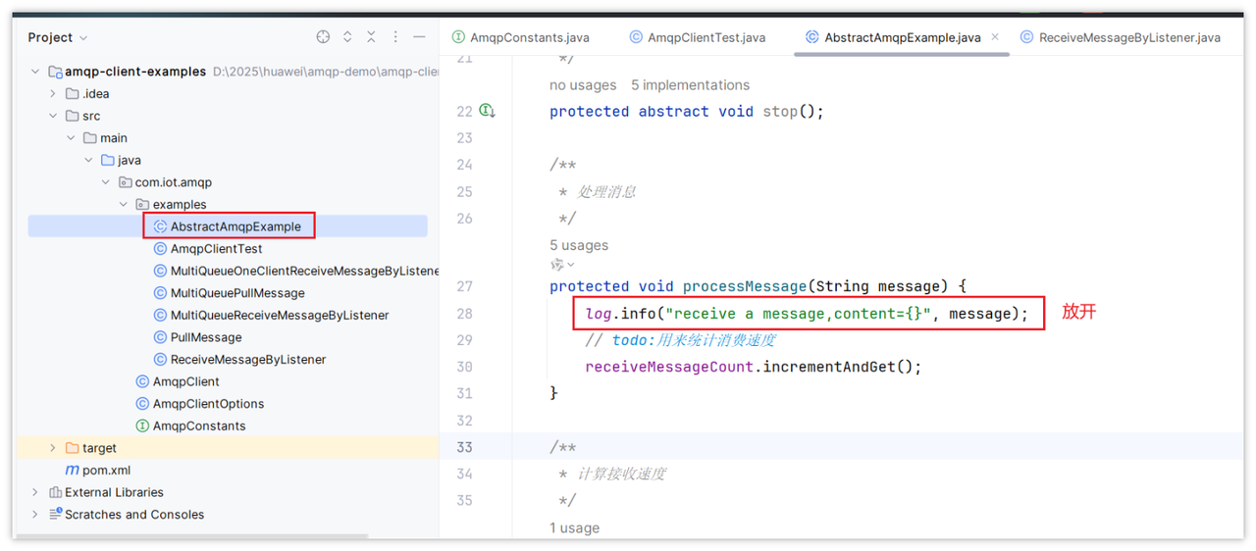Click the pom.xml Maven icon
The height and width of the screenshot is (551, 1256).
72,471
